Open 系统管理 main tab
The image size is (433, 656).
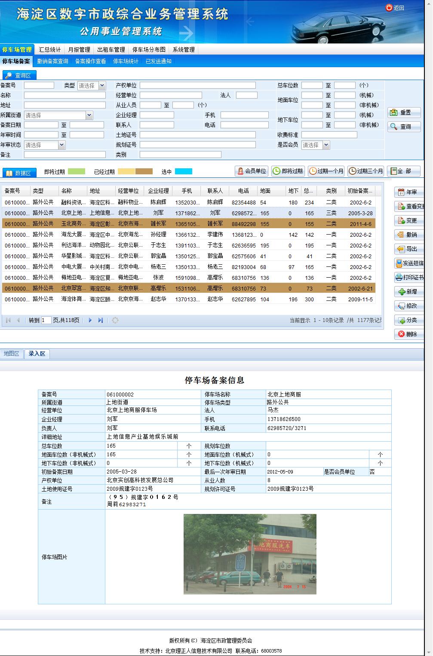tap(184, 50)
